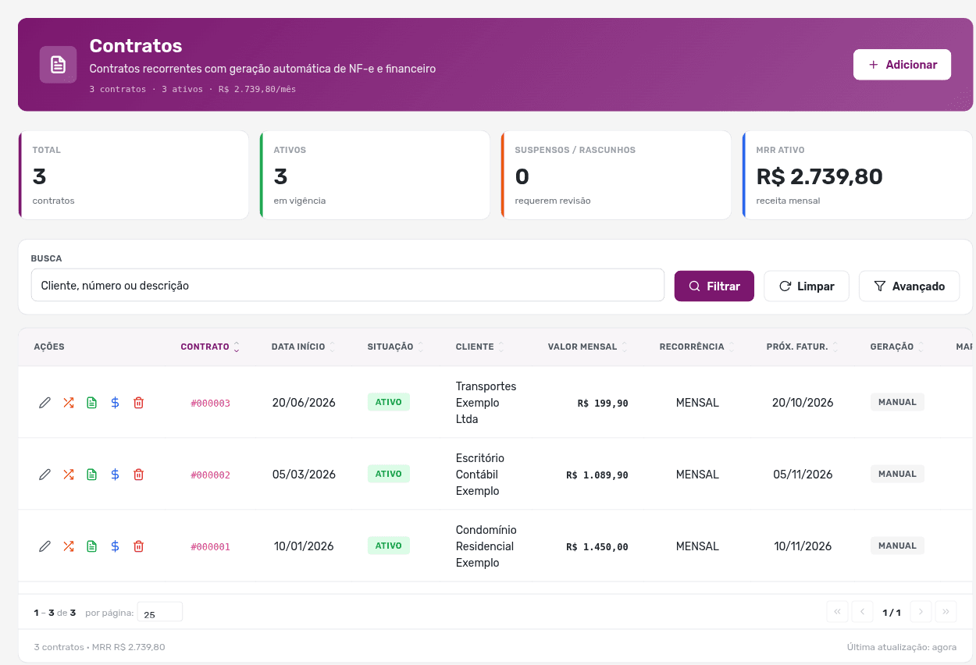976x665 pixels.
Task: Go to the previous page of results
Action: (862, 612)
